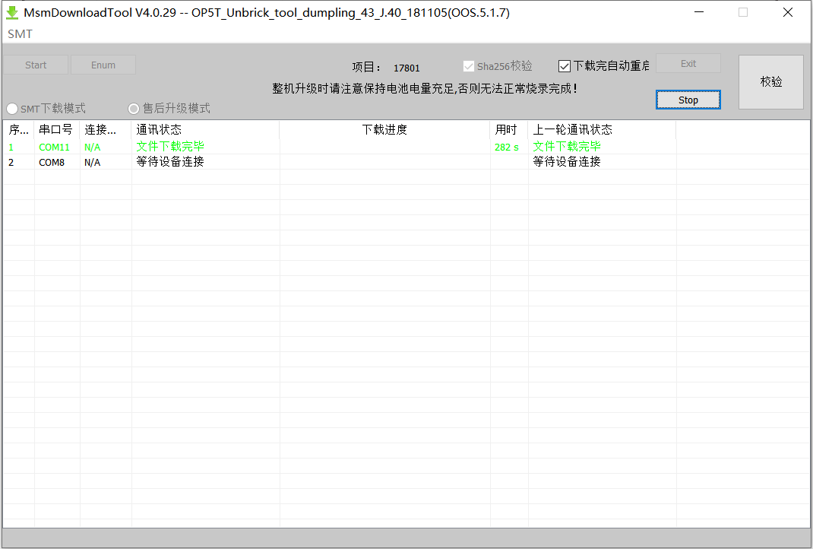Click 等待设备连接 under 上一轮通讯状态 column
This screenshot has width=813, height=549.
point(567,162)
